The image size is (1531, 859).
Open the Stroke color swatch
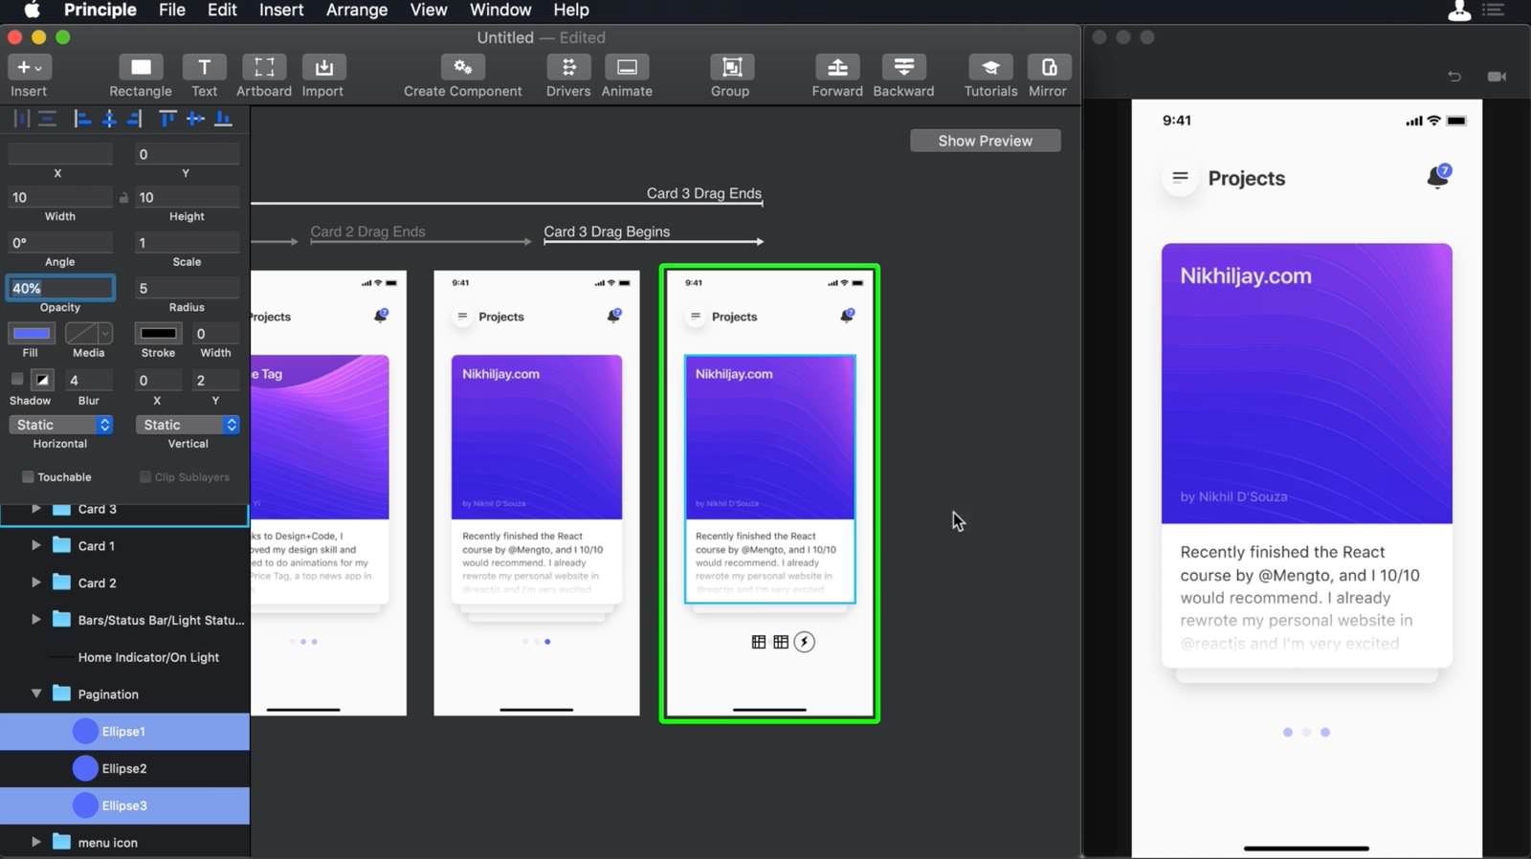(x=159, y=333)
